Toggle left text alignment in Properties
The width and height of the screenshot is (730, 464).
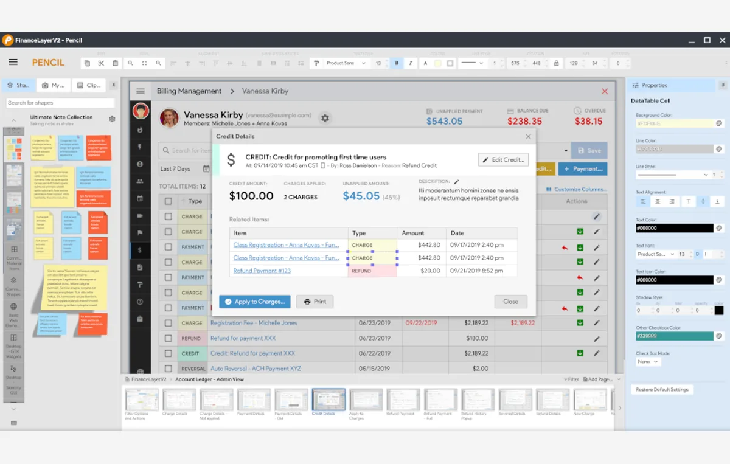644,201
